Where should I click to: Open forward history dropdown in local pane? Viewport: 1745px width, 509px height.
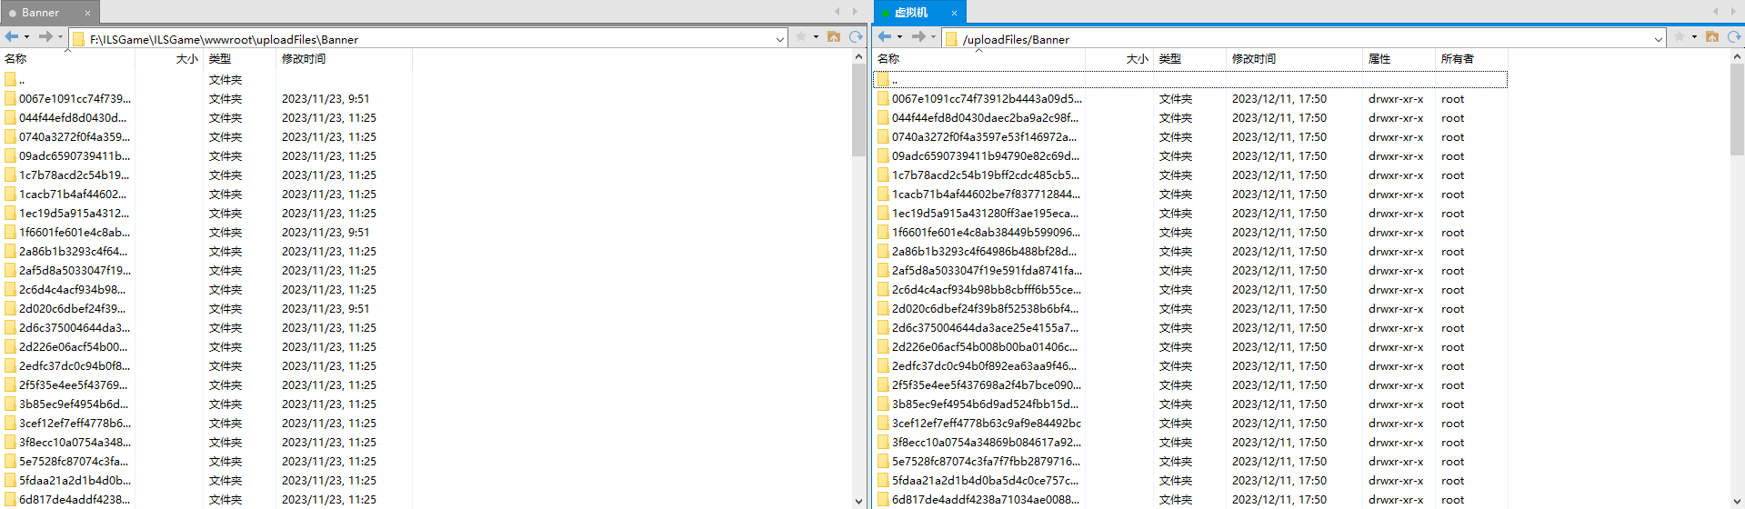coord(60,37)
